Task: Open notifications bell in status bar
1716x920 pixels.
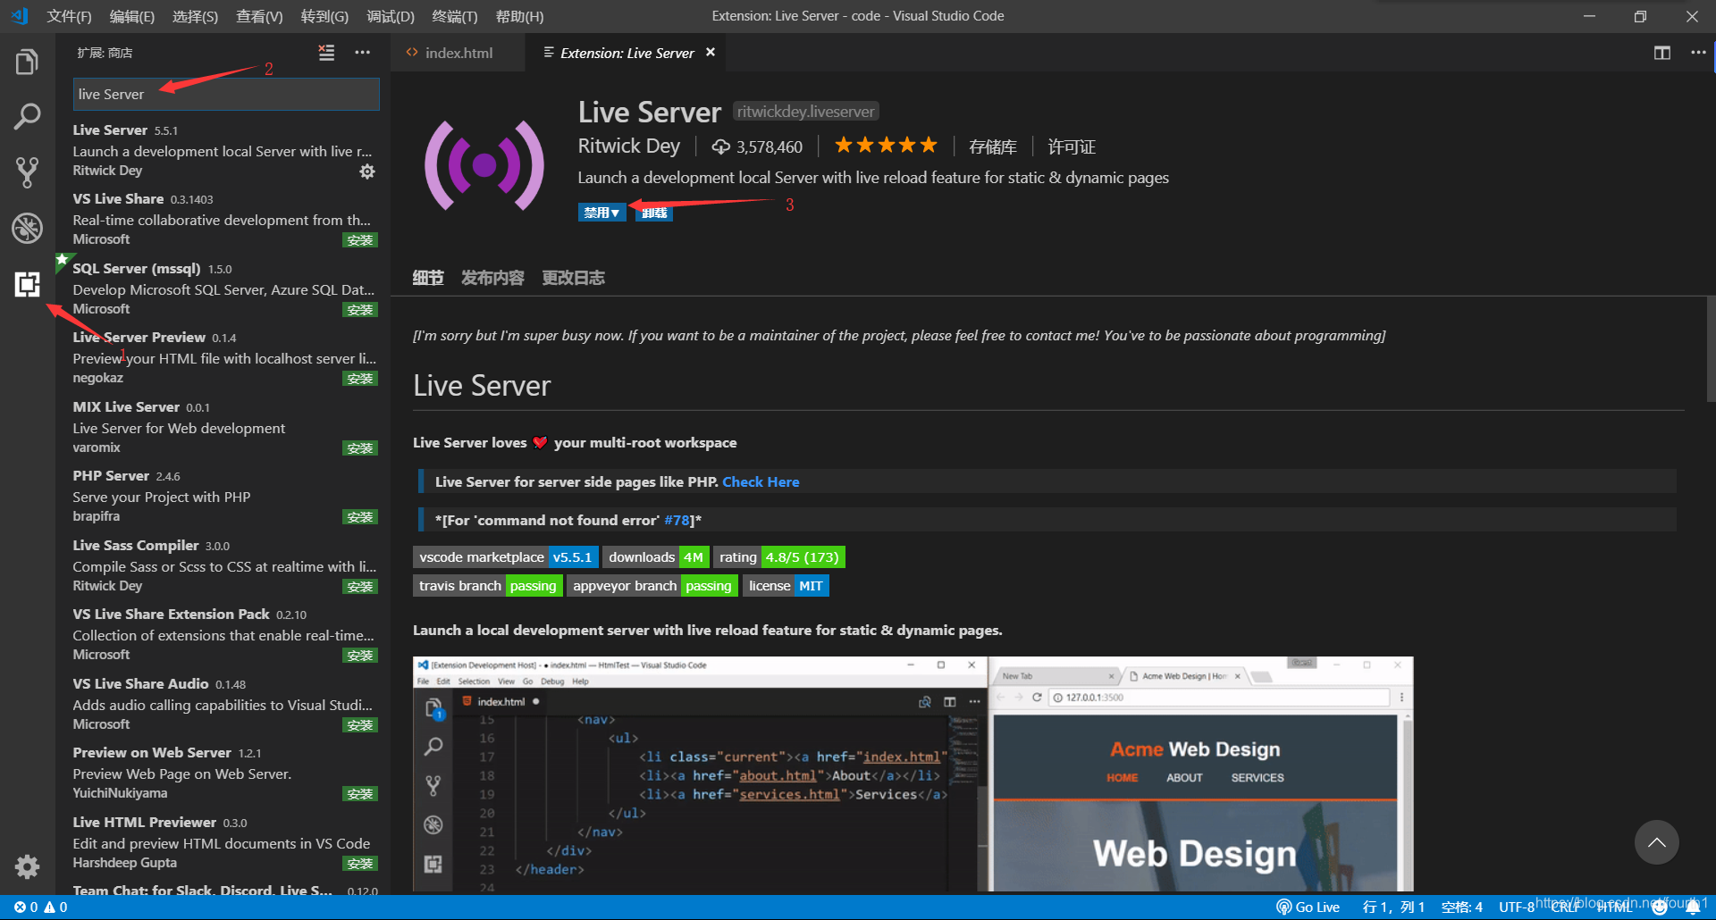Action: [1693, 907]
